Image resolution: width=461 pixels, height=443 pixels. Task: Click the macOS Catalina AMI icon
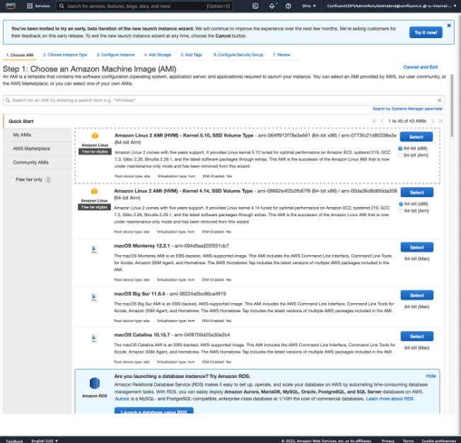tap(94, 338)
